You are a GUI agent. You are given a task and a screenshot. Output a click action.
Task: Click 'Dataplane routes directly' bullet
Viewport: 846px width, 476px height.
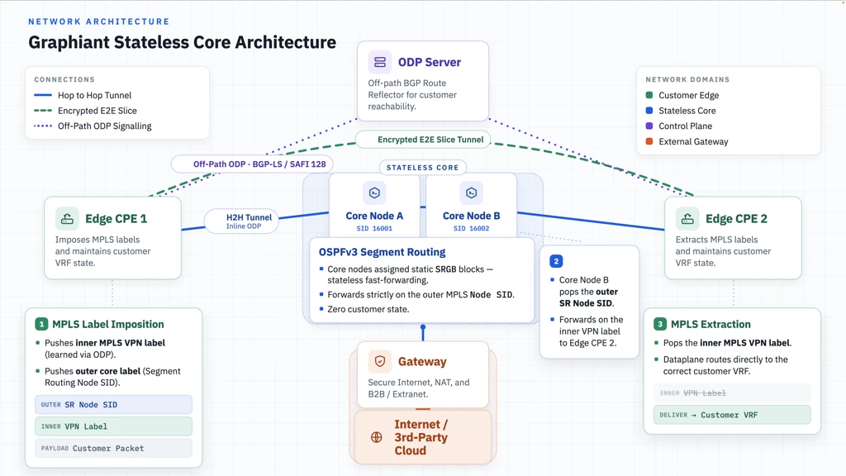tap(725, 365)
